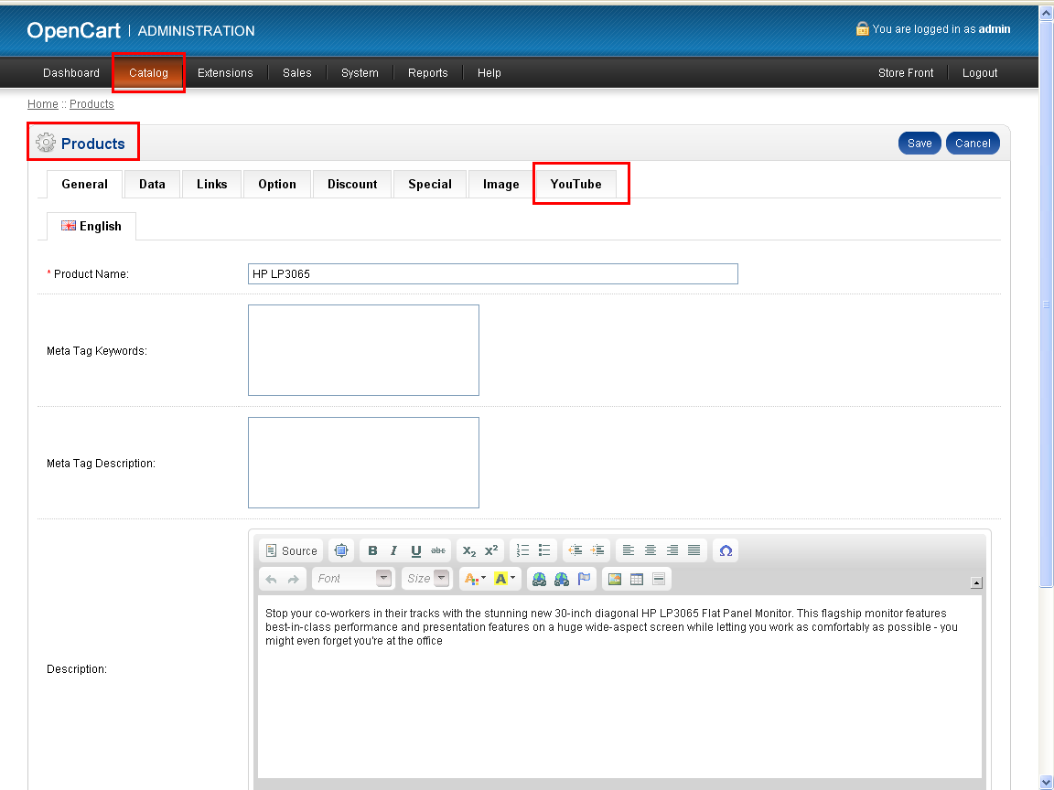Image resolution: width=1054 pixels, height=790 pixels.
Task: Switch to the General tab
Action: 85,184
